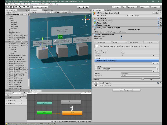Open Default-Material settings gear
The height and width of the screenshot is (125, 167).
160,83
